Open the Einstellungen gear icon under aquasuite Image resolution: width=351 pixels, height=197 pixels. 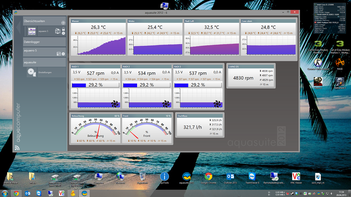pos(32,72)
